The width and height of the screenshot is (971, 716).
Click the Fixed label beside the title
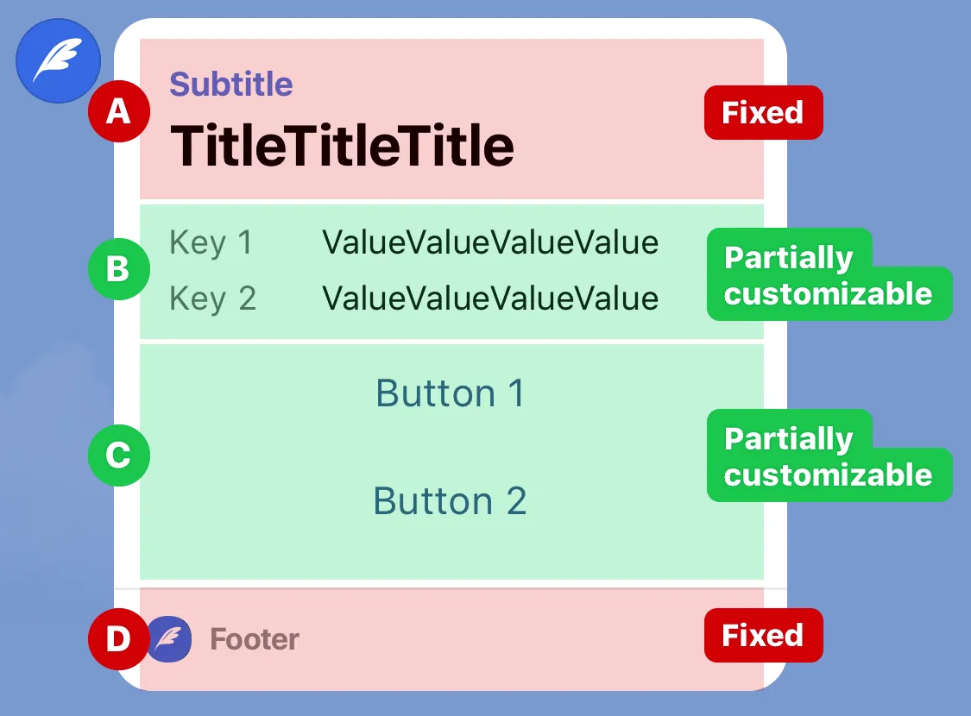(x=764, y=113)
